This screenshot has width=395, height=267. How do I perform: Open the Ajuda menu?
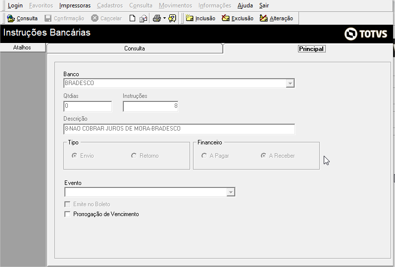245,5
